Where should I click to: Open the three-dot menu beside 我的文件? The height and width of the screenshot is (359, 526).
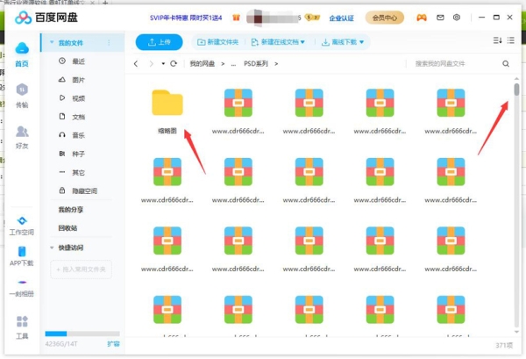109,43
